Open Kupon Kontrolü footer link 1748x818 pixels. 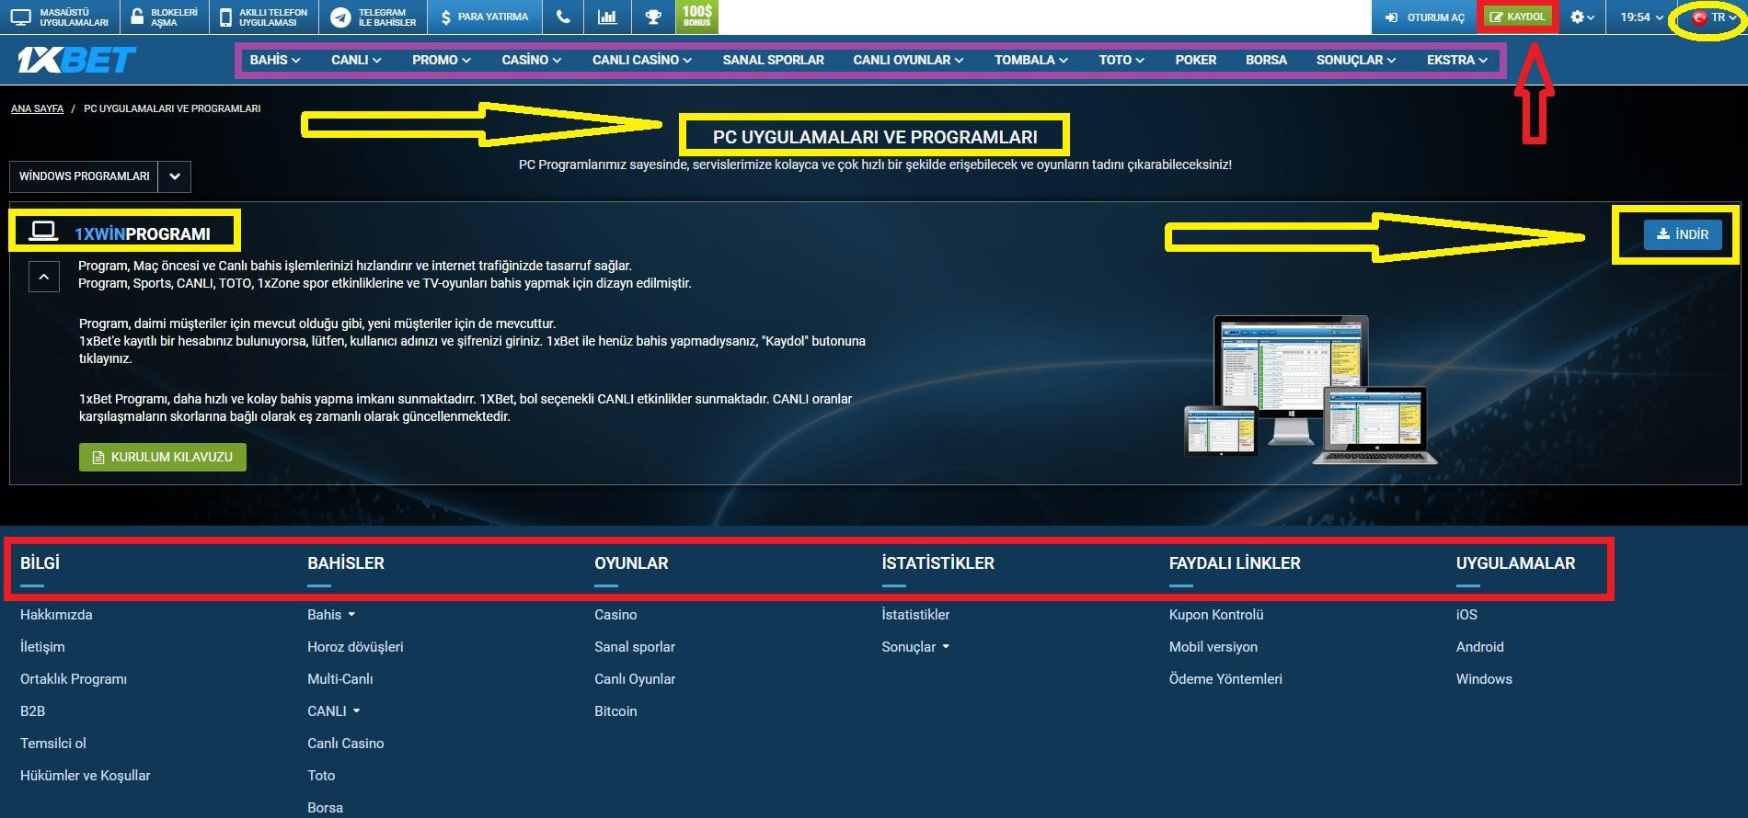[1216, 615]
